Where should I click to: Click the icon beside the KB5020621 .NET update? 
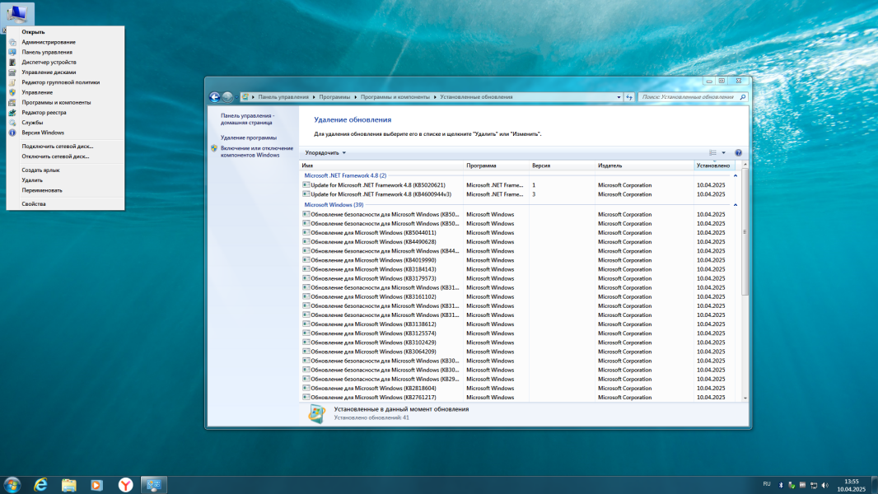point(306,184)
